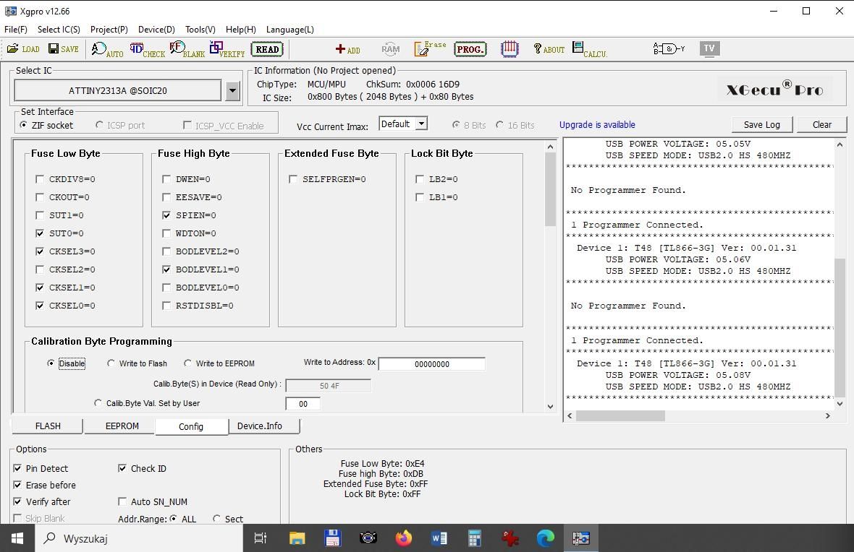Click the config panel vertical scrollbar
This screenshot has width=854, height=552.
pos(550,276)
